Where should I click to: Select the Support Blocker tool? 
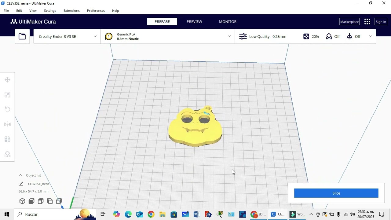(7, 154)
